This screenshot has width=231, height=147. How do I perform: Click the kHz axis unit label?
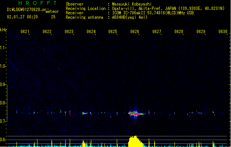(3, 30)
